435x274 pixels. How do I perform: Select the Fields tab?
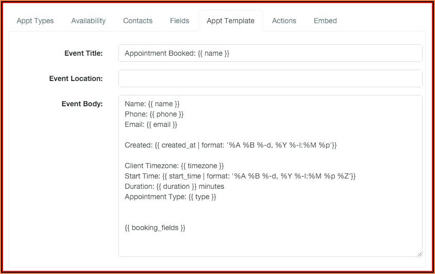tap(179, 21)
